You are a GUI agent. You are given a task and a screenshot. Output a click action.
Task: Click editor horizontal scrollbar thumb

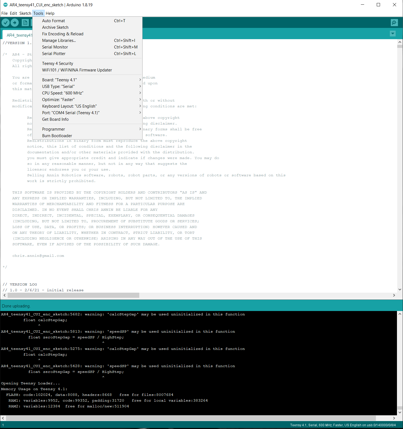(x=73, y=295)
